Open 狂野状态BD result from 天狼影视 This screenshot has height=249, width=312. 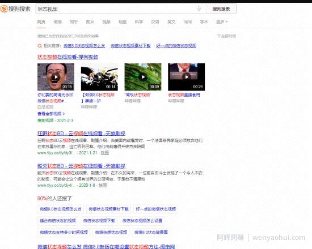pos(81,134)
